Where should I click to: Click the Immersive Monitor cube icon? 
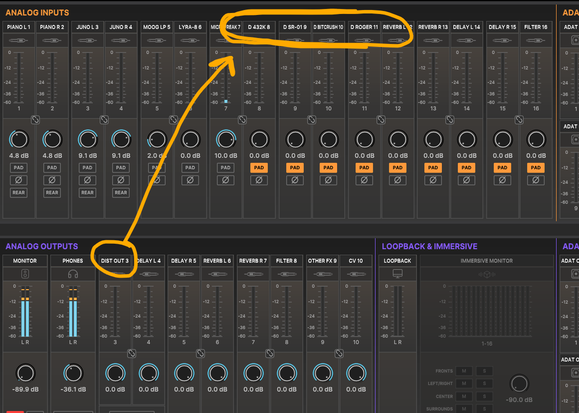coord(487,274)
